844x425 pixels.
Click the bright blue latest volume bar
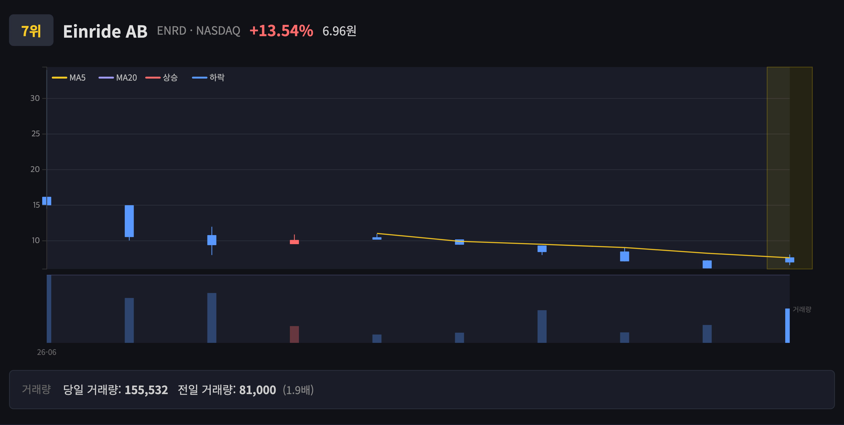pyautogui.click(x=787, y=325)
